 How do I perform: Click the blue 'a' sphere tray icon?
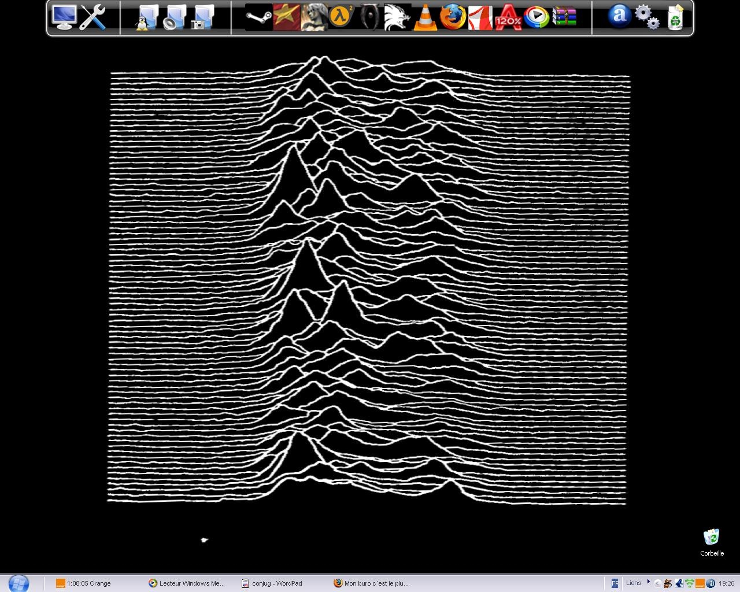tap(711, 583)
